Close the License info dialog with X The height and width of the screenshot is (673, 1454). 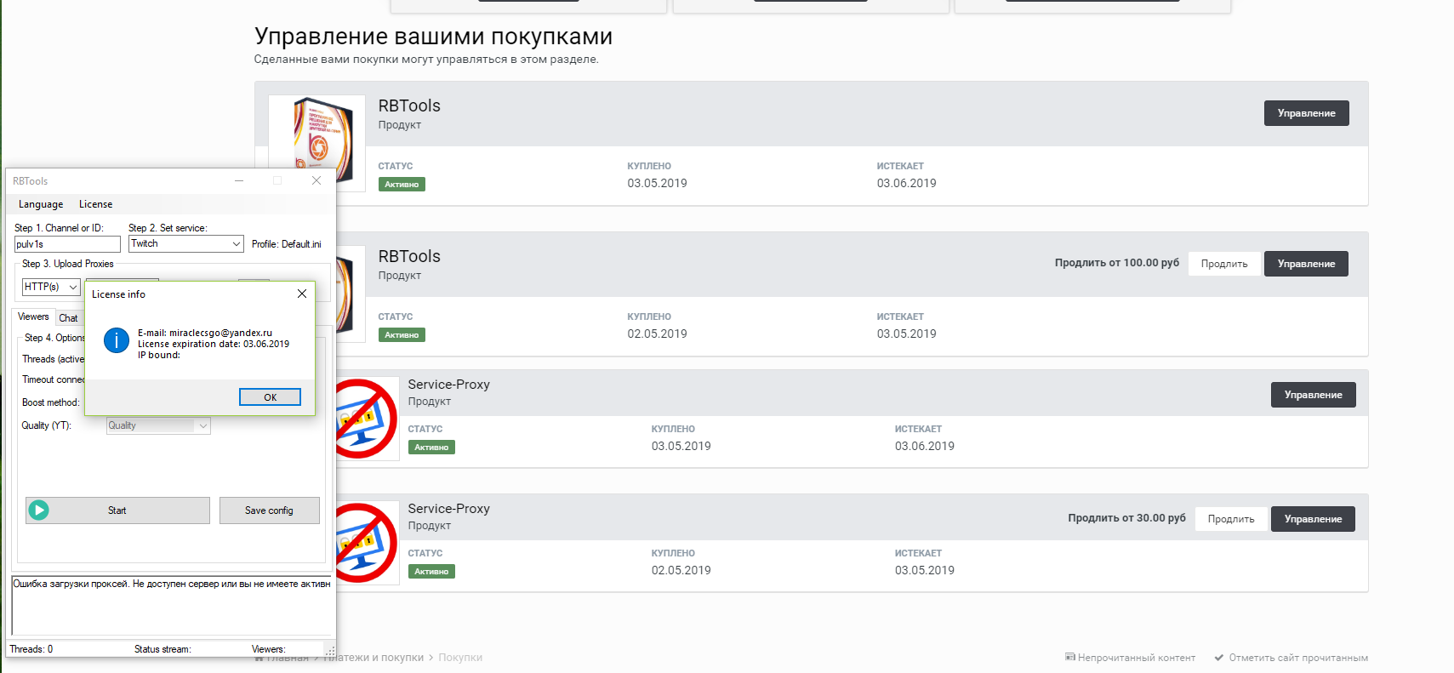(302, 294)
